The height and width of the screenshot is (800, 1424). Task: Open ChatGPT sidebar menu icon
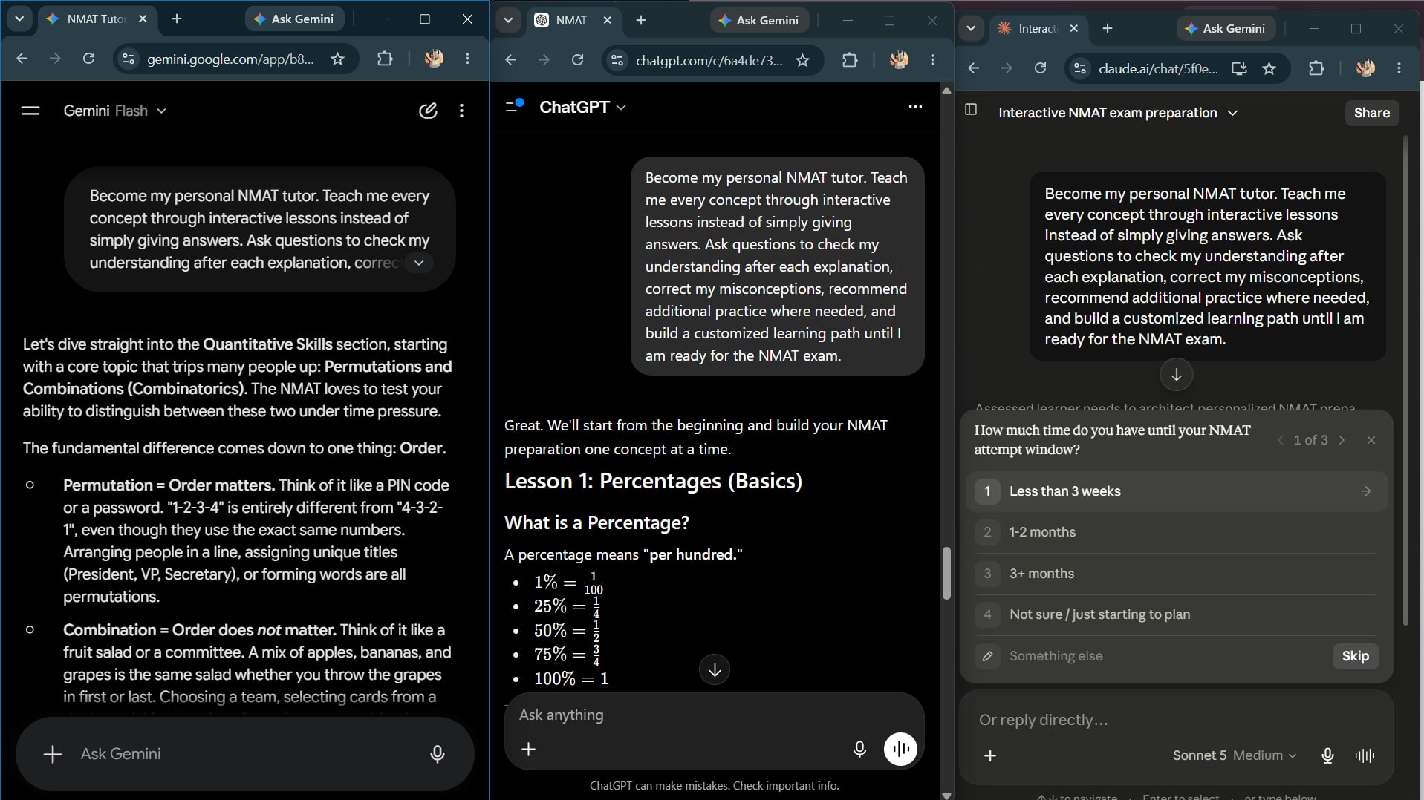514,106
